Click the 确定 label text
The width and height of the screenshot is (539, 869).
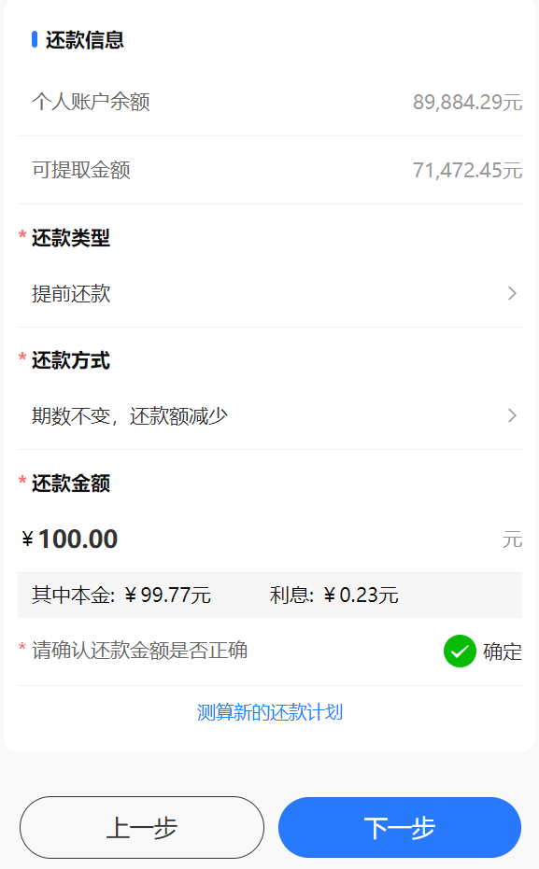point(503,652)
